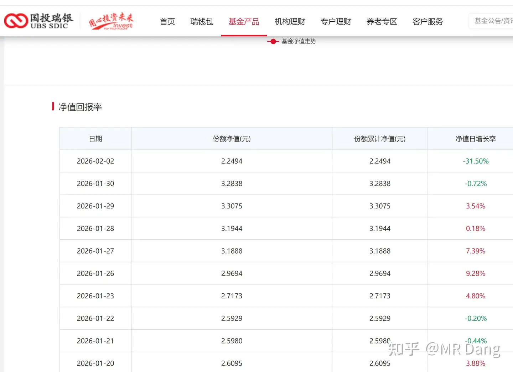Navigate to 养老专区
This screenshot has width=513, height=372.
382,22
